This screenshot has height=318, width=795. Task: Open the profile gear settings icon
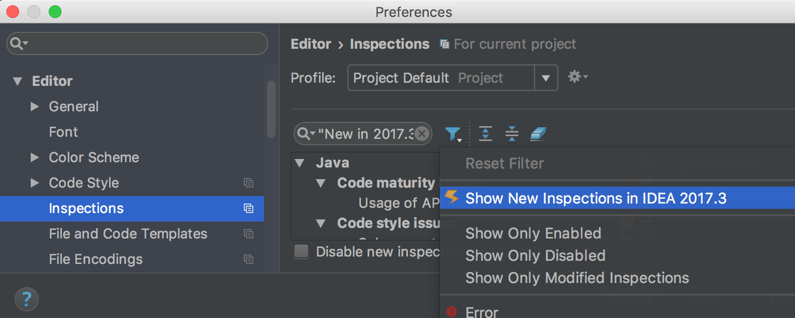point(578,77)
